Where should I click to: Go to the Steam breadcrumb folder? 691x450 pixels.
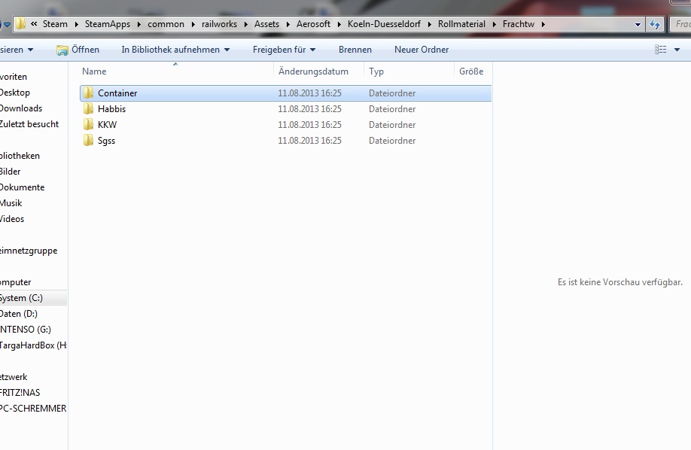(55, 24)
